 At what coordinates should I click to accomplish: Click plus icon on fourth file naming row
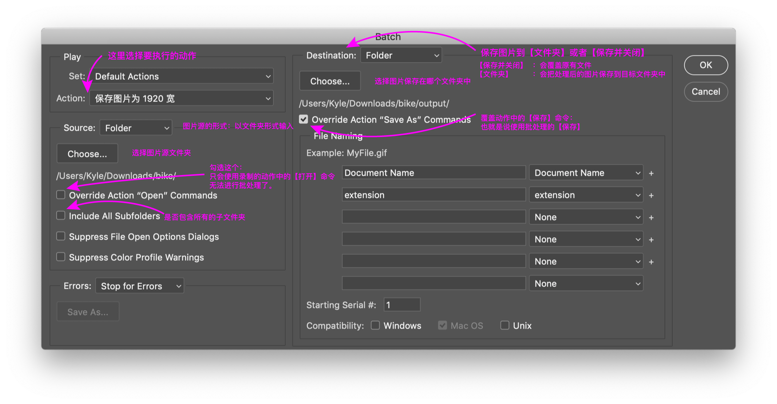[x=651, y=239]
